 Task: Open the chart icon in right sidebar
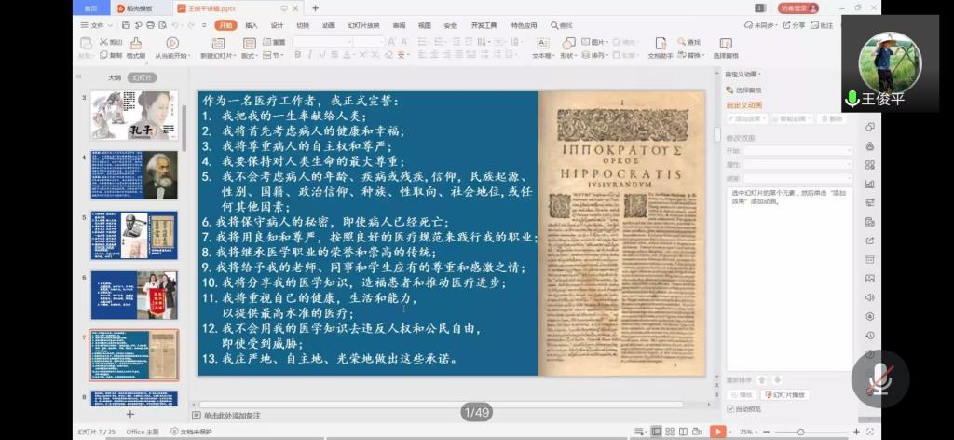click(869, 184)
